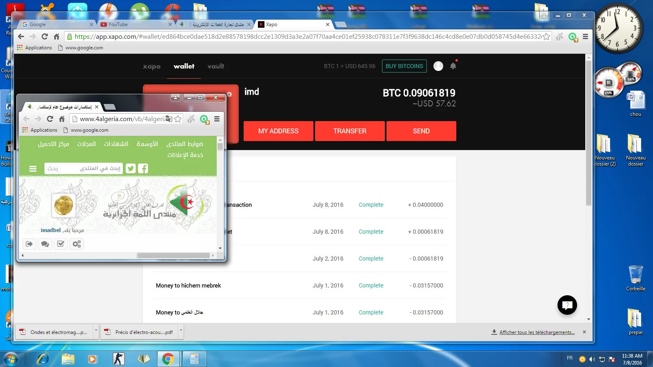The height and width of the screenshot is (367, 653).
Task: Click the forum logout arrow icon
Action: pyautogui.click(x=29, y=244)
